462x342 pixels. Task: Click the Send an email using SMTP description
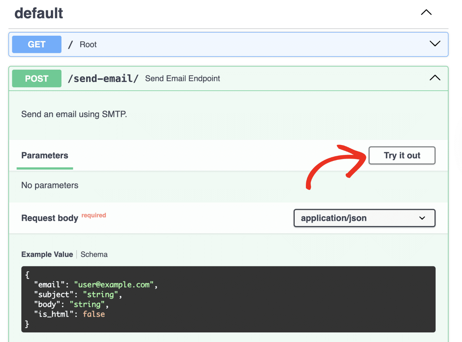(74, 114)
